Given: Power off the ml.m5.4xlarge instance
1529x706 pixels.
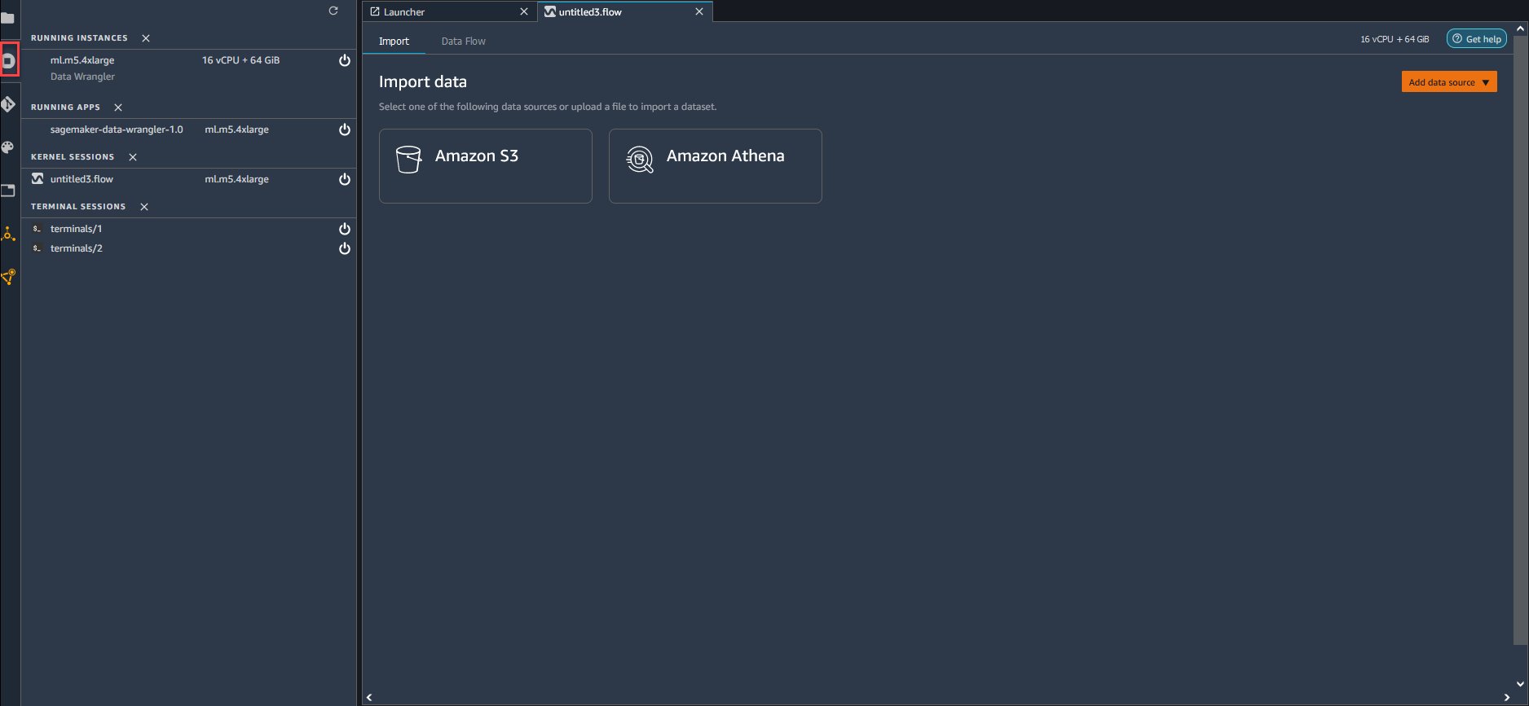Looking at the screenshot, I should [345, 60].
